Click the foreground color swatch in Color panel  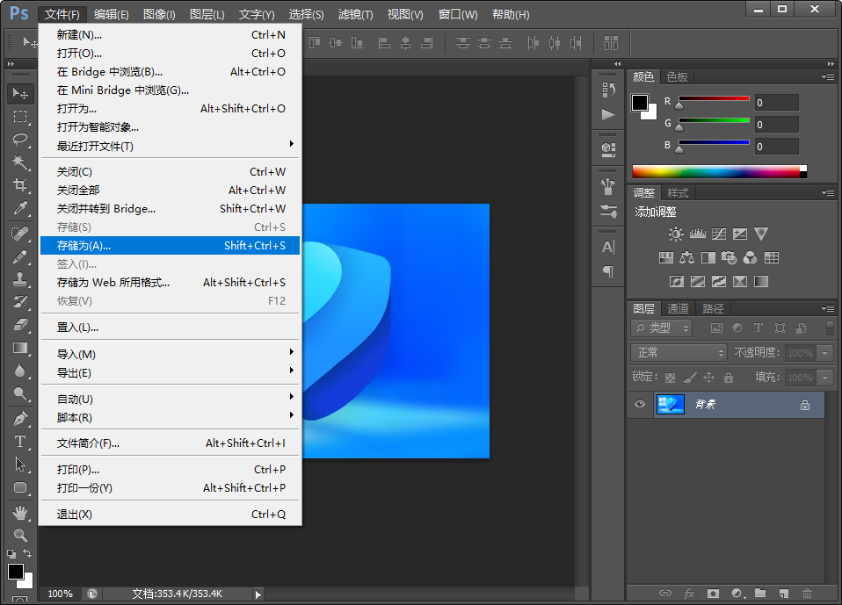click(639, 103)
